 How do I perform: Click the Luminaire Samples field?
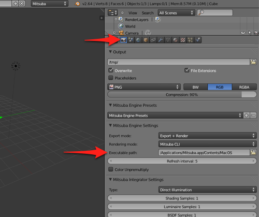[182, 207]
